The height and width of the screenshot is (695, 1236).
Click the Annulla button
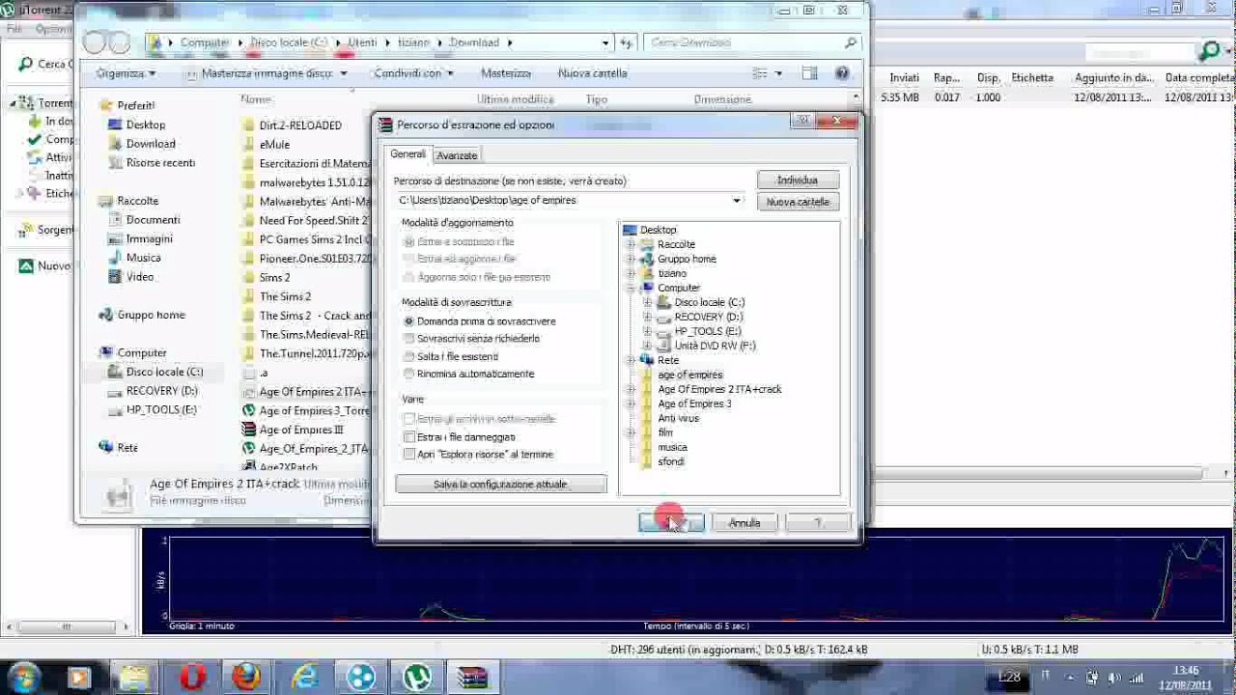(744, 523)
